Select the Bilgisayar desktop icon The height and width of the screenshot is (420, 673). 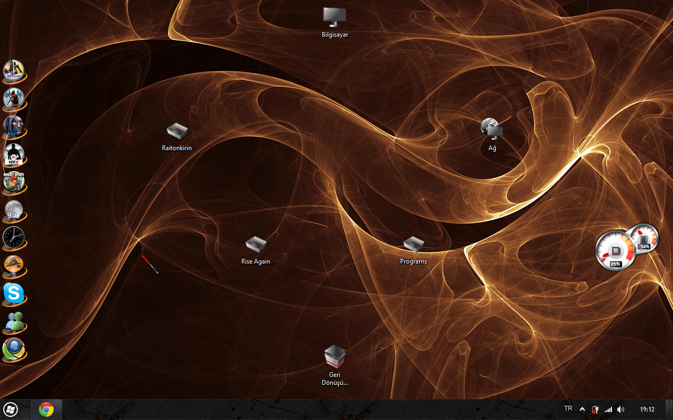[335, 18]
